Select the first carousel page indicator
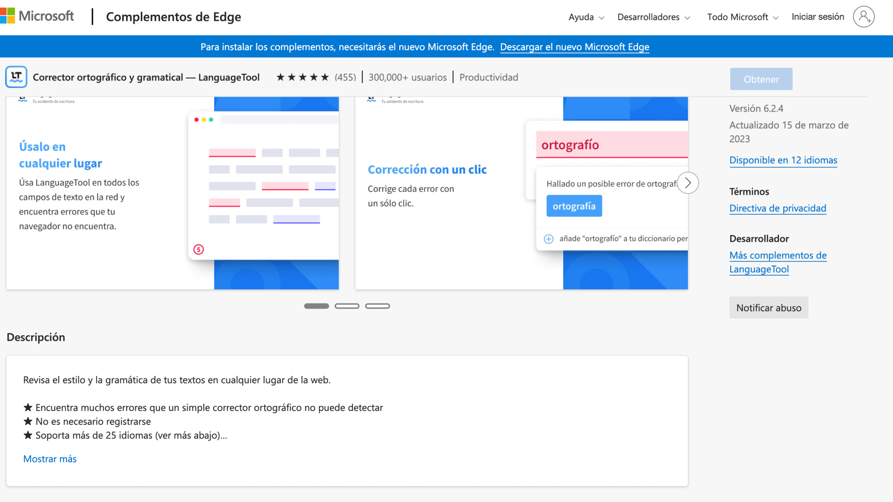This screenshot has width=893, height=502. pyautogui.click(x=316, y=306)
